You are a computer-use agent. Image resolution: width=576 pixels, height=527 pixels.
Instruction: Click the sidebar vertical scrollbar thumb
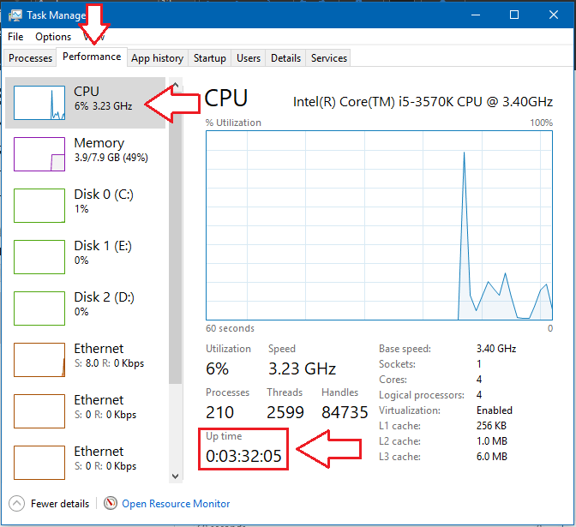click(175, 237)
